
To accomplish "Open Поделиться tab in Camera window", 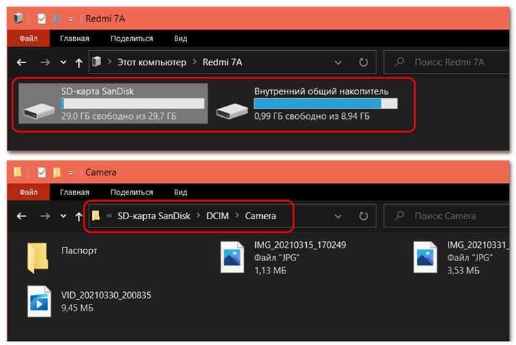I will (x=131, y=192).
